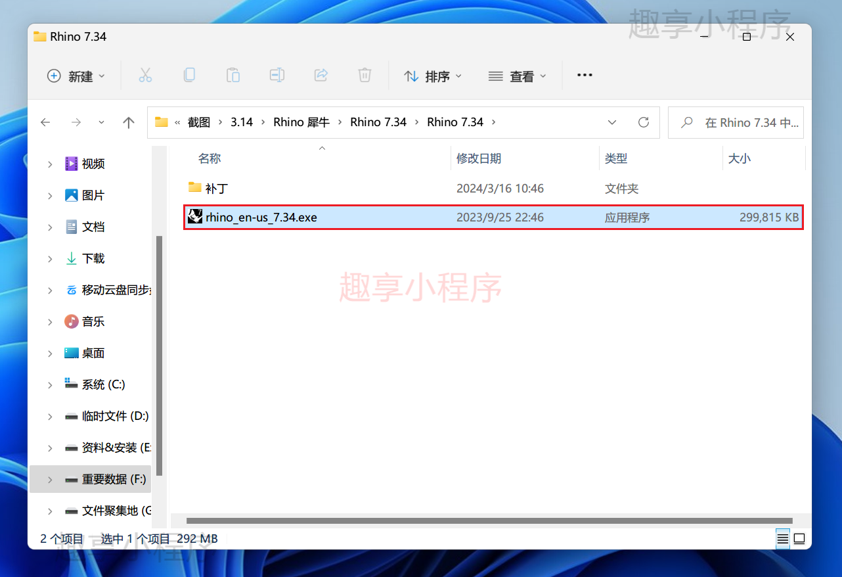This screenshot has height=577, width=842.
Task: Go back with the left arrow
Action: pyautogui.click(x=45, y=122)
